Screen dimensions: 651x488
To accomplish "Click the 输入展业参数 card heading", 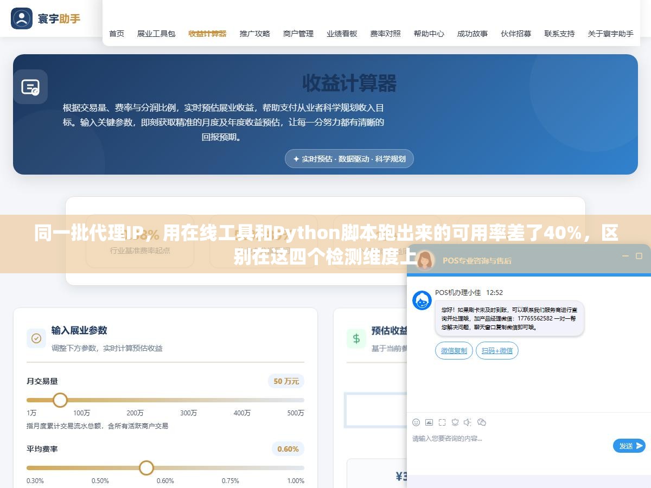I will [x=79, y=330].
